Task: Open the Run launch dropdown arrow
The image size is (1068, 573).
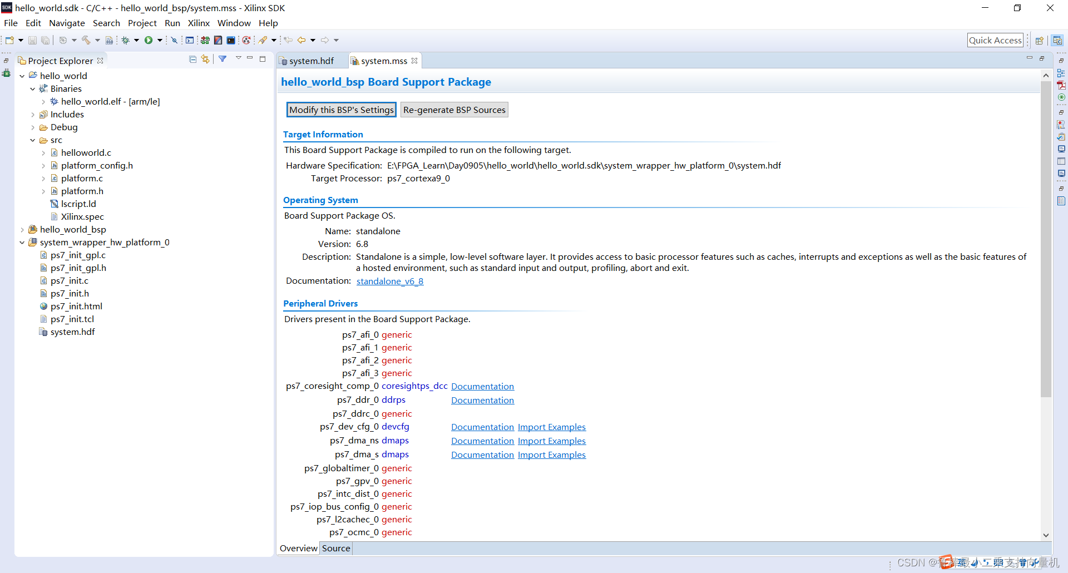Action: tap(160, 40)
